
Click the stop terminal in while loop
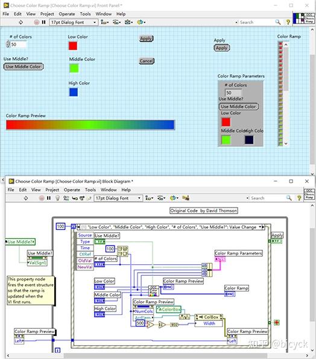tap(277, 323)
